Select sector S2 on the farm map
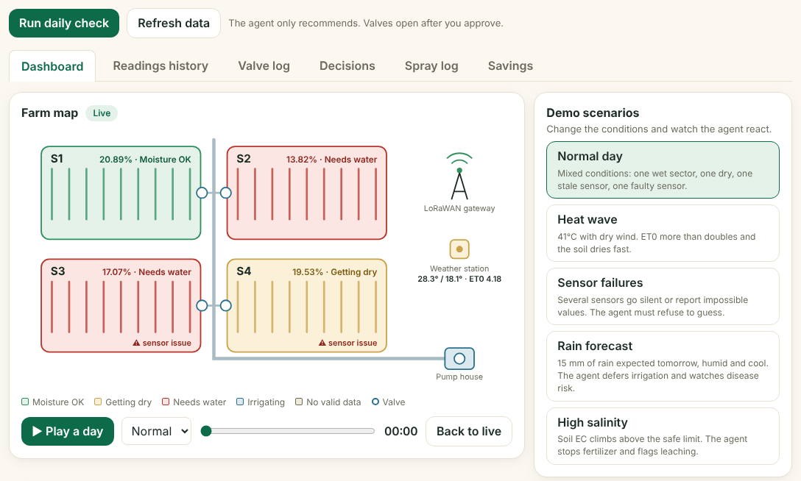This screenshot has width=801, height=481. 306,193
